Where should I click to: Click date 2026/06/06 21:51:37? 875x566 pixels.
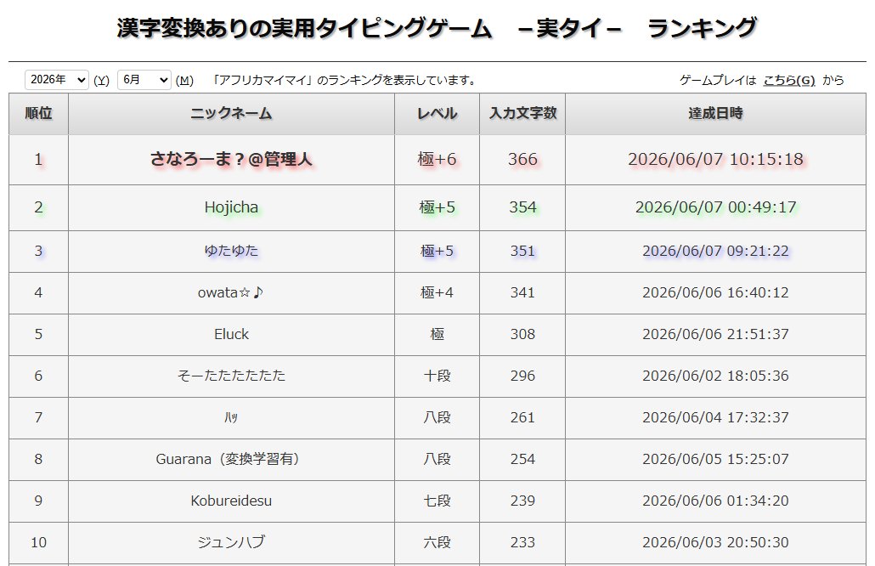coord(715,334)
